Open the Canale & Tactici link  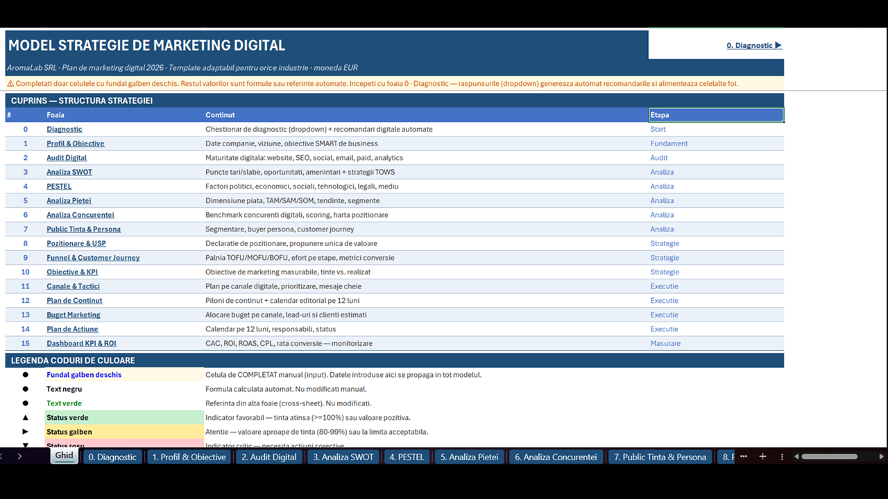(74, 286)
